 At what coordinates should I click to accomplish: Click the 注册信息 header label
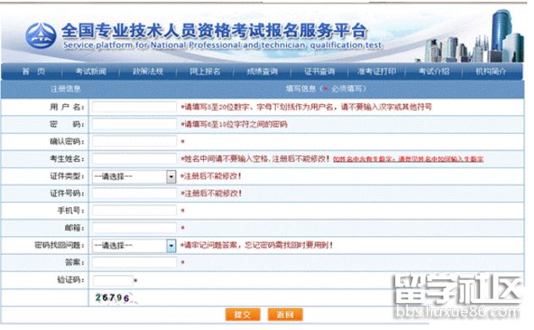click(65, 89)
